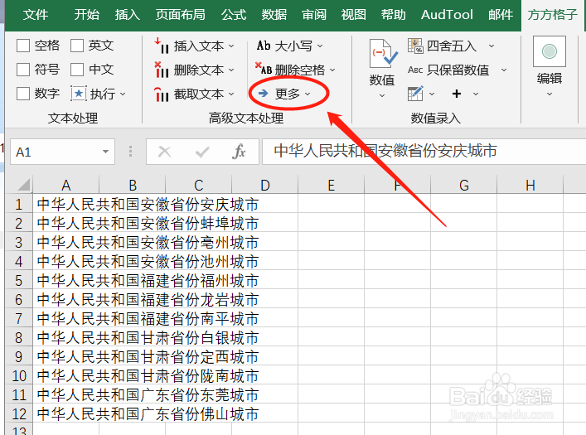Click the table-with-pencil entry icon
The width and height of the screenshot is (586, 435).
[x=415, y=94]
